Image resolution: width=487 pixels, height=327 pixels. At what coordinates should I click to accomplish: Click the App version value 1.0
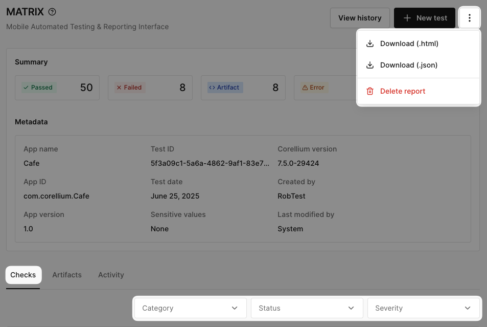(28, 229)
